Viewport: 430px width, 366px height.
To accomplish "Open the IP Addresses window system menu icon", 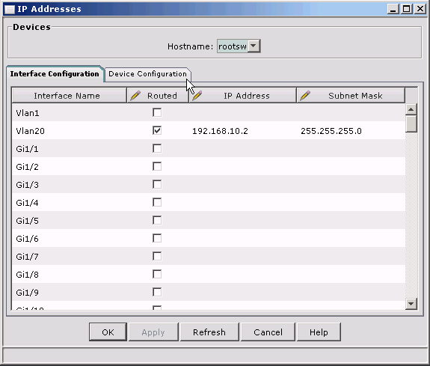I will (10, 9).
